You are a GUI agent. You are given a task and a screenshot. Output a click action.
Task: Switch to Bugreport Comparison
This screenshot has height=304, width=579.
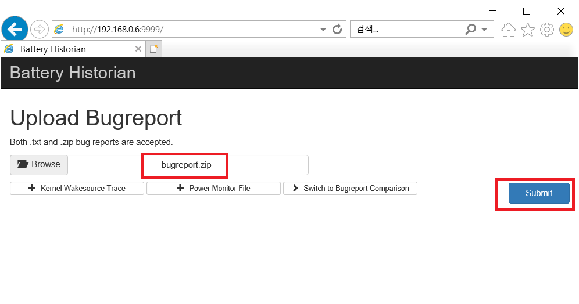pos(350,189)
